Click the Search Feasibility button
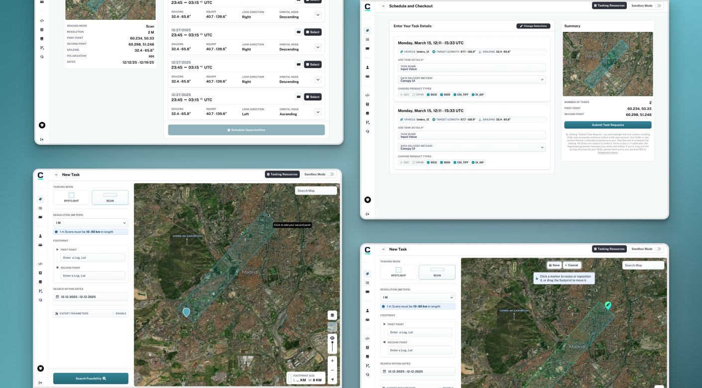This screenshot has height=388, width=702. click(x=91, y=379)
